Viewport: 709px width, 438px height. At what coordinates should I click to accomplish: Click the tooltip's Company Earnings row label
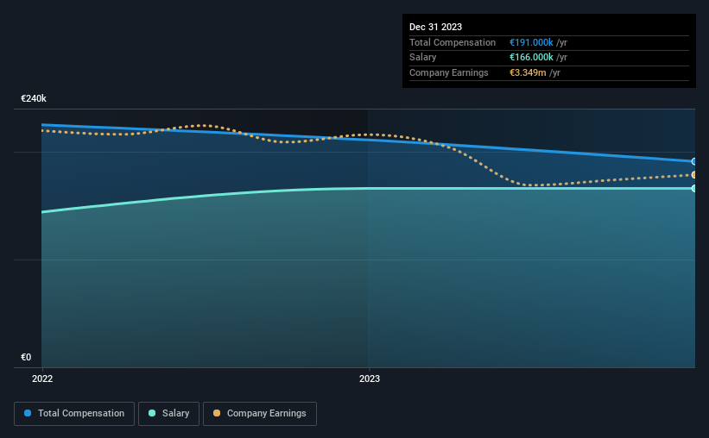pyautogui.click(x=448, y=72)
